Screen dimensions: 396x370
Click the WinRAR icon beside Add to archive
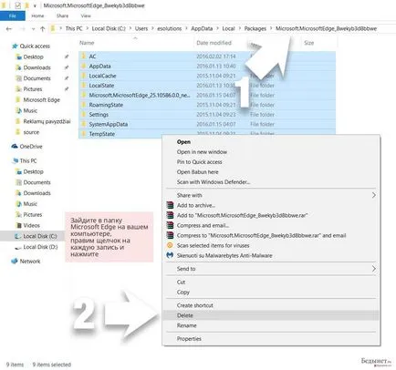(170, 205)
